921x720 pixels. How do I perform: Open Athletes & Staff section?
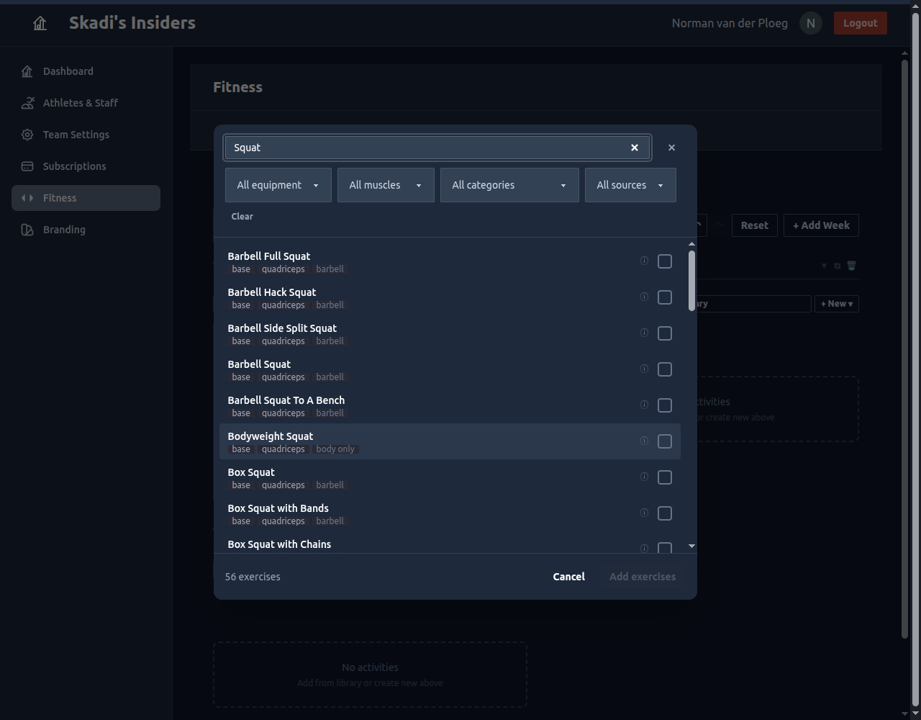tap(86, 103)
